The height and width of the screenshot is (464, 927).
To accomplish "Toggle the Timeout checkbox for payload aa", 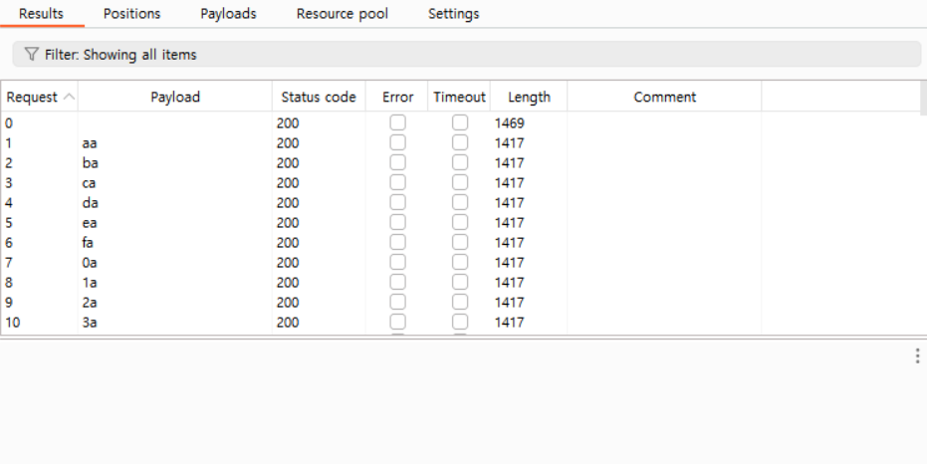I will (460, 142).
